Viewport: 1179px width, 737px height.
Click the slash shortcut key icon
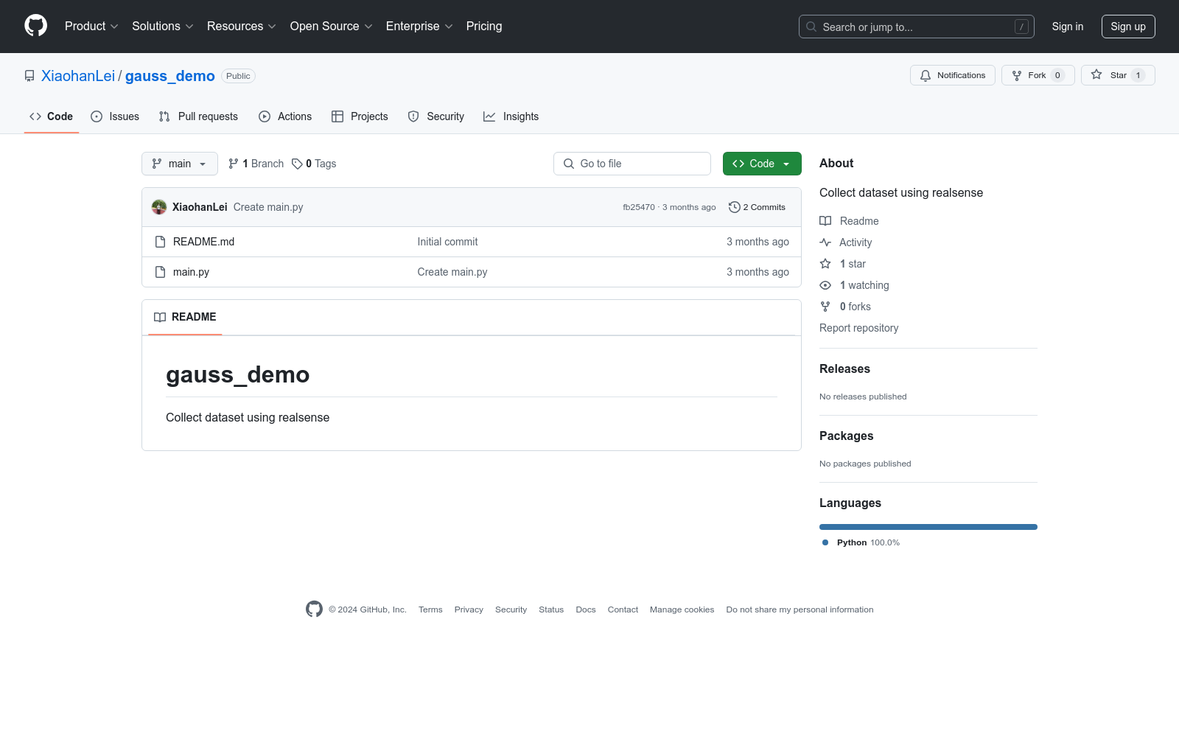1021,27
